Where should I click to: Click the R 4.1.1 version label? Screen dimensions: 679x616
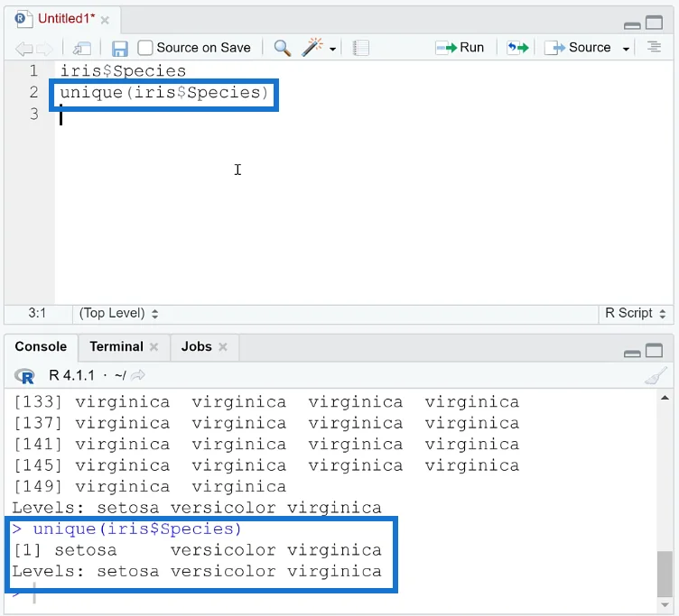71,375
